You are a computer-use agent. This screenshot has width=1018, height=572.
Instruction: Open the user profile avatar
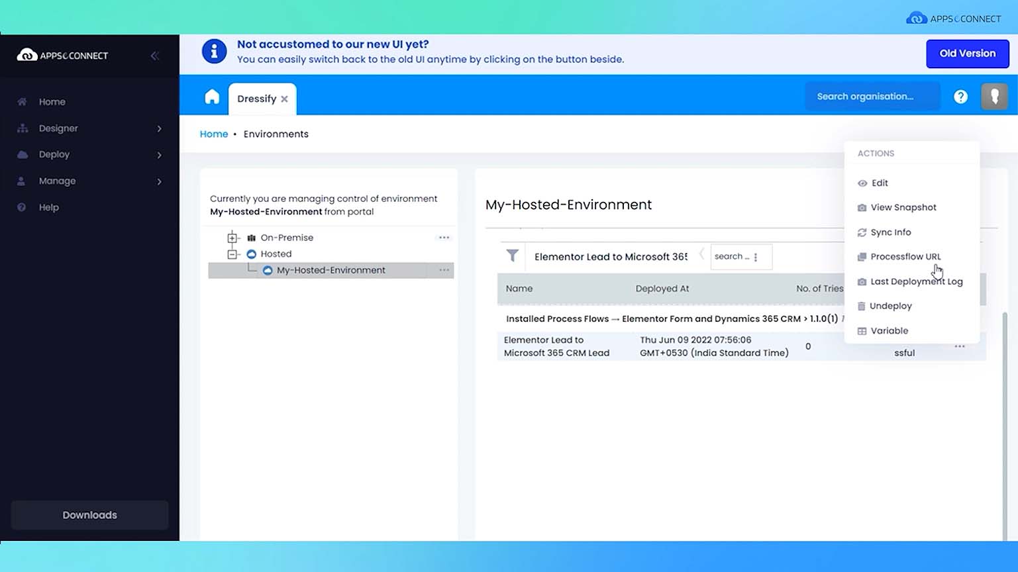[x=994, y=97]
